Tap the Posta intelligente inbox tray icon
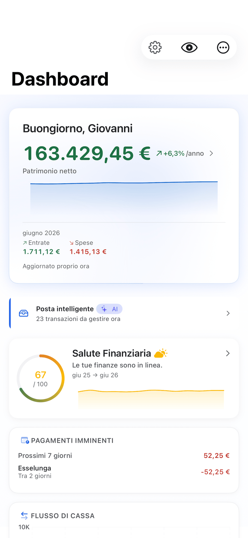 (24, 313)
